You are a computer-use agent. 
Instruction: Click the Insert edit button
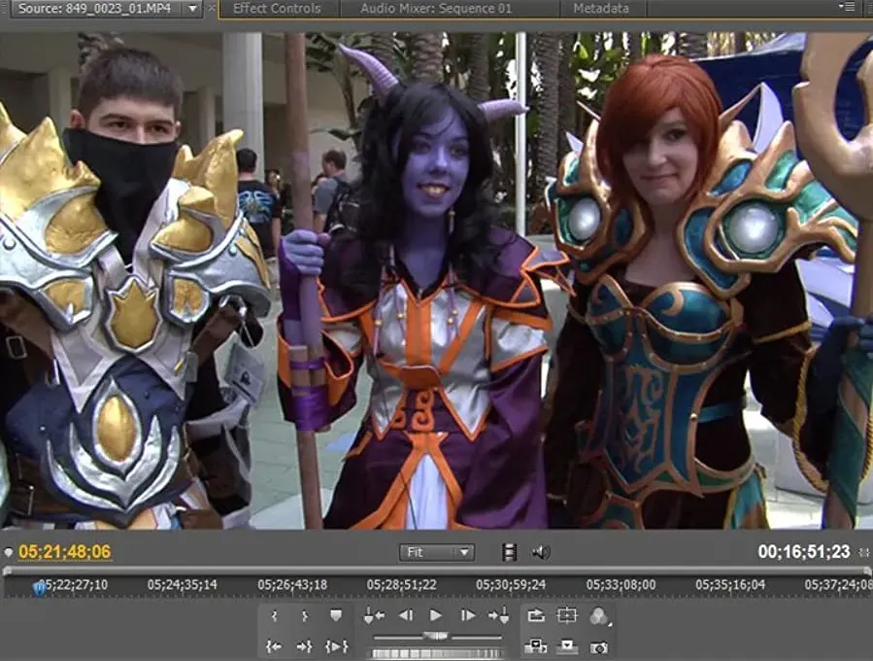pos(536,646)
